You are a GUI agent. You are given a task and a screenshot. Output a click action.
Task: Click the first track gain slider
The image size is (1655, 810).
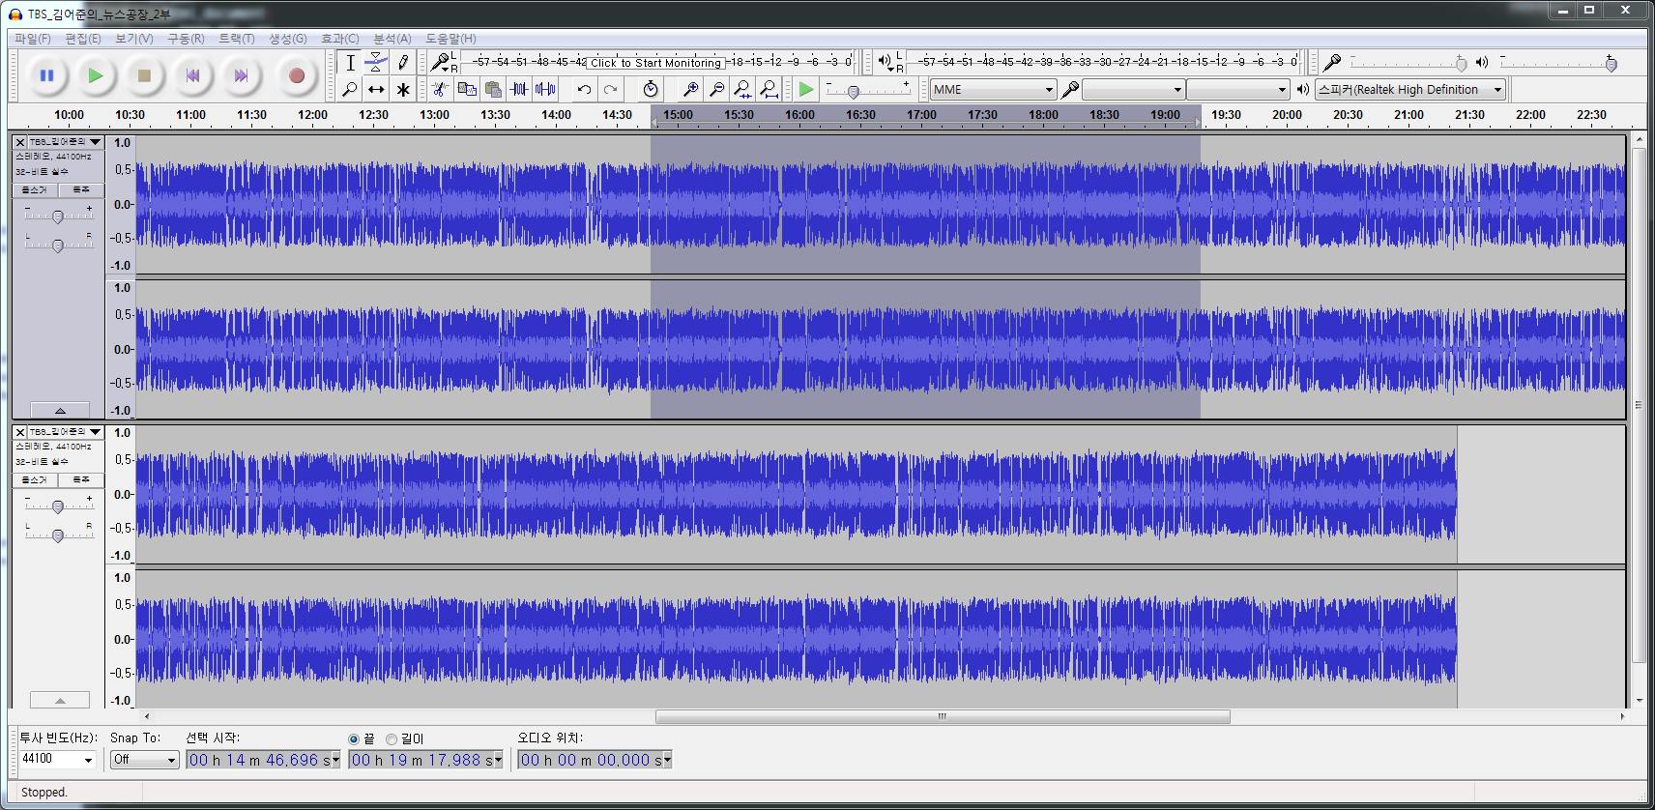58,216
